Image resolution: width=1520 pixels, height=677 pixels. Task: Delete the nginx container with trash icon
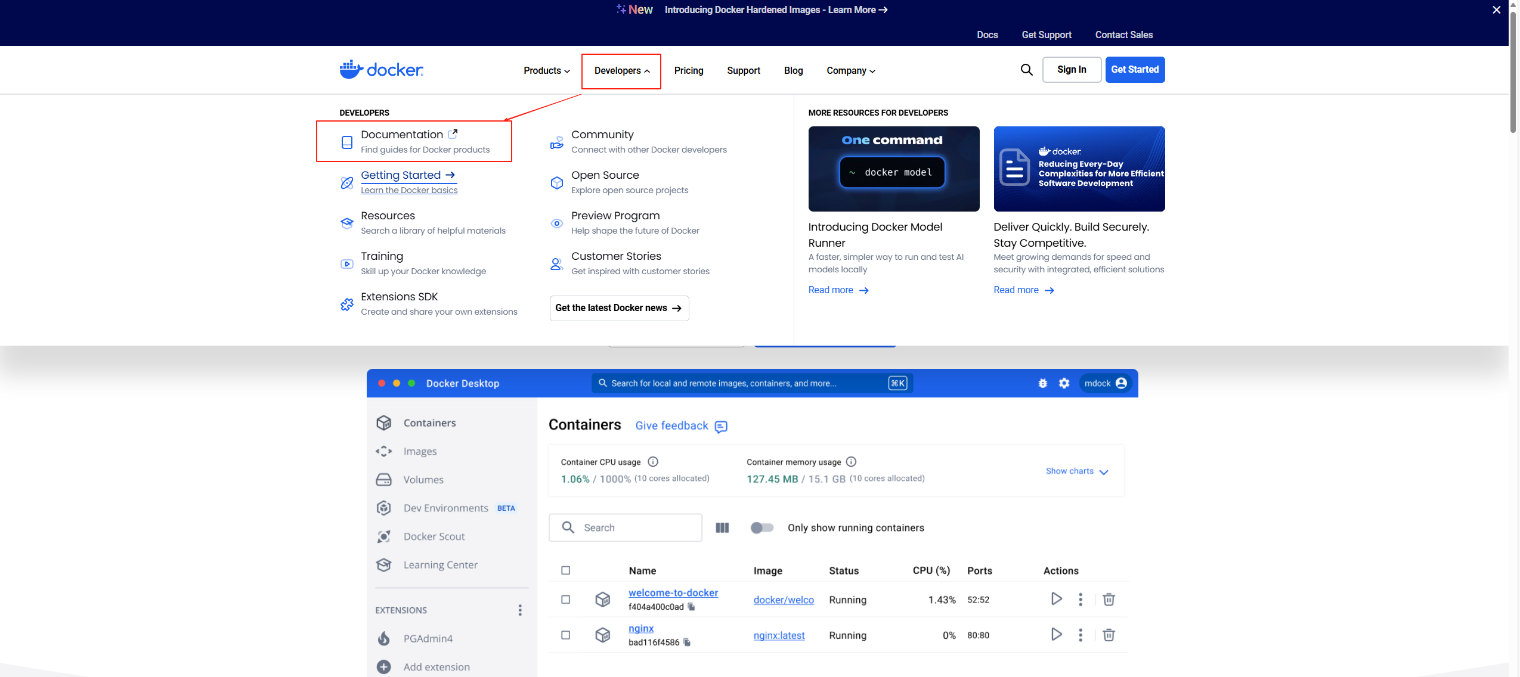pos(1109,635)
